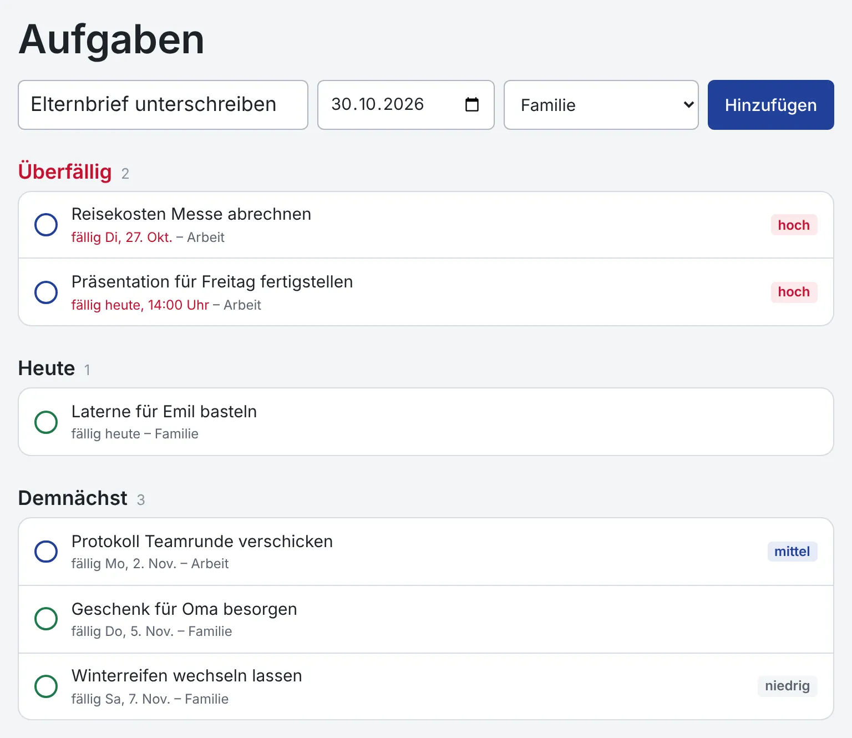Click the title 'Reisekosten Messe abrechnen'

click(x=191, y=214)
